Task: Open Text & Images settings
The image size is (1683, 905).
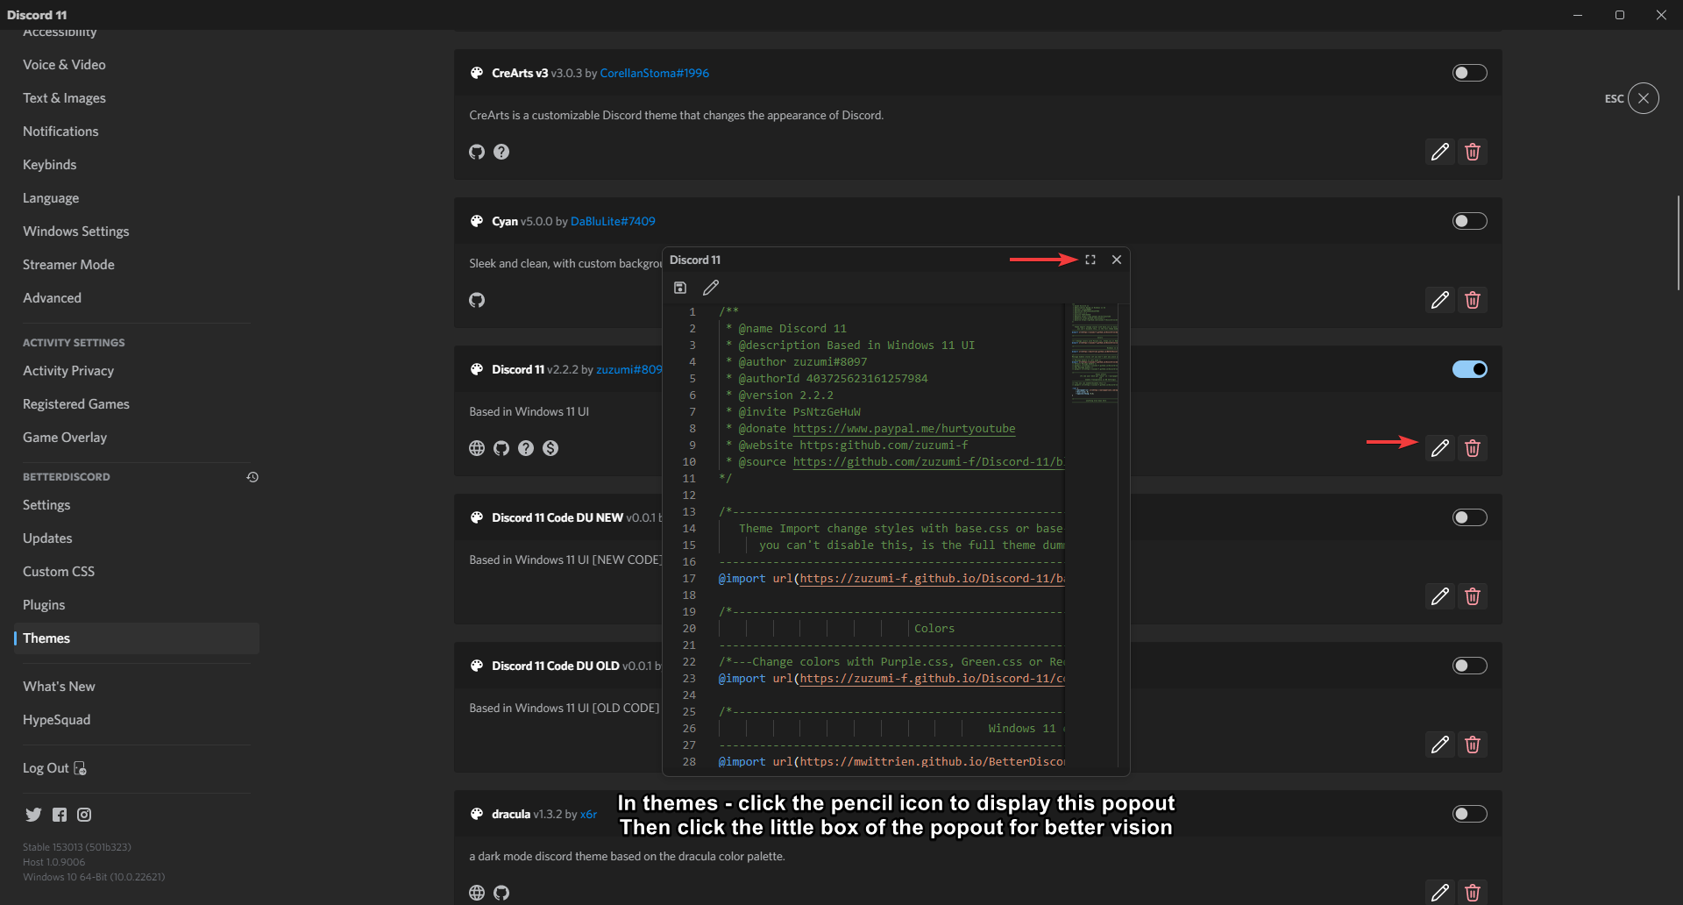Action: (x=137, y=98)
